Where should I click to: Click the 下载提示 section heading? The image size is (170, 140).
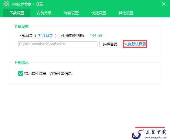tap(21, 62)
